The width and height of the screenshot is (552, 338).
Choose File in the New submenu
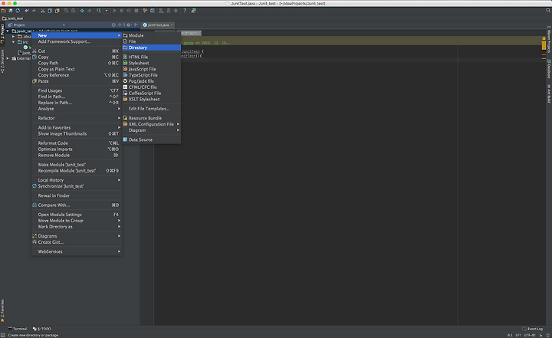[151, 41]
